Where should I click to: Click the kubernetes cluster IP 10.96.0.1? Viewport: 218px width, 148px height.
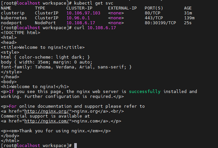(x=78, y=18)
